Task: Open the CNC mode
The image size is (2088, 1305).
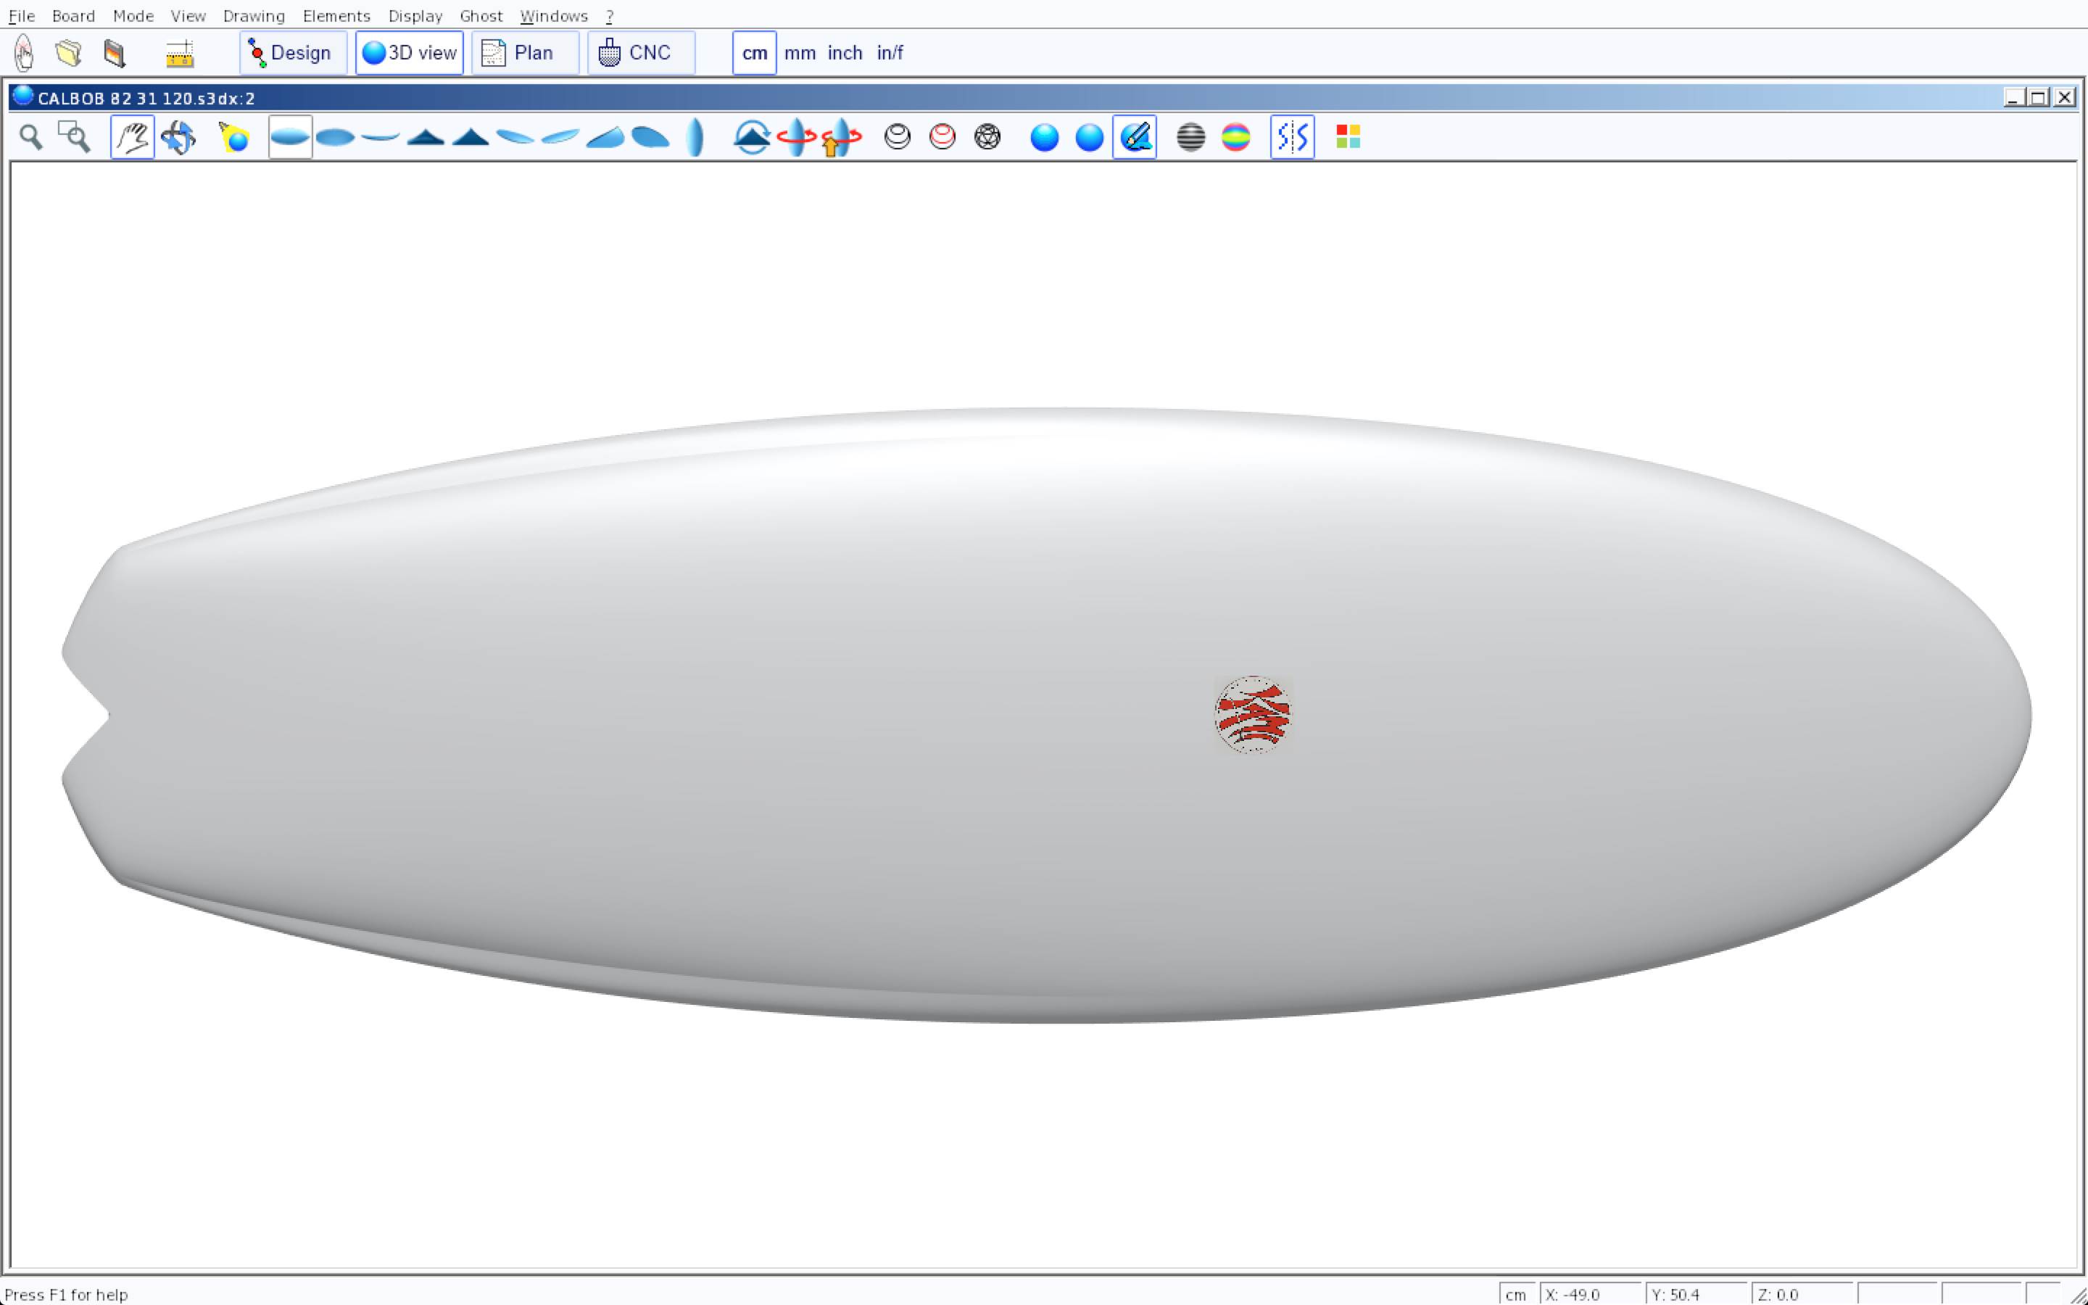Action: 640,54
